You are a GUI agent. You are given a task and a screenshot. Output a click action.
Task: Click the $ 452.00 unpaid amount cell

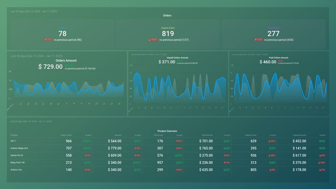pos(299,141)
